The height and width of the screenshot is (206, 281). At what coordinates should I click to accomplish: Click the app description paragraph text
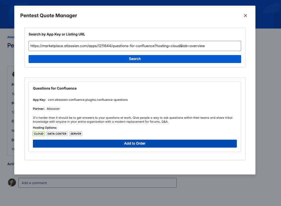[x=132, y=119]
